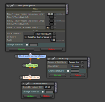The image size is (105, 102).
Task: Open the Time 1 relative to Time 2 dropdown
Action: 50,28
